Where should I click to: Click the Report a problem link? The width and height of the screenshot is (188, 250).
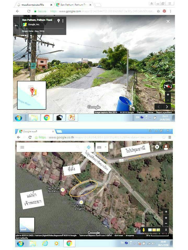(164, 113)
